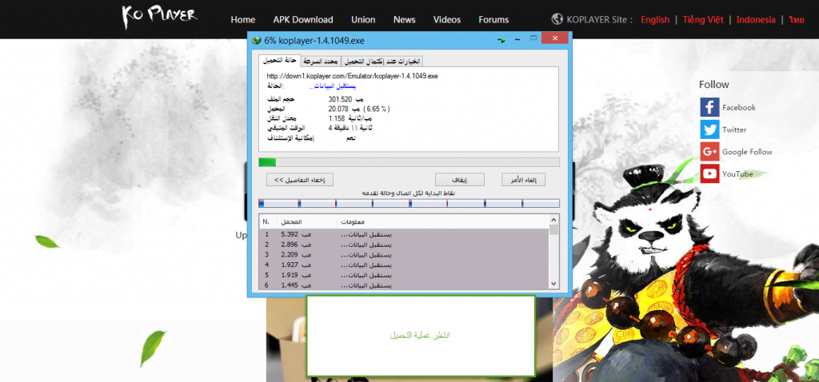Select connection row 1 with 5.392
Image resolution: width=819 pixels, height=382 pixels.
pyautogui.click(x=404, y=234)
